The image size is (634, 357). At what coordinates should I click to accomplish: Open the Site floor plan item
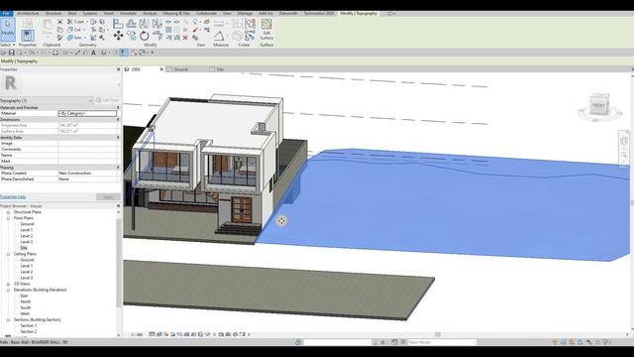coord(24,248)
